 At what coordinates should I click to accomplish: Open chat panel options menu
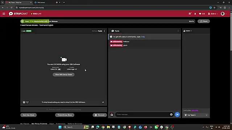[x=178, y=31]
